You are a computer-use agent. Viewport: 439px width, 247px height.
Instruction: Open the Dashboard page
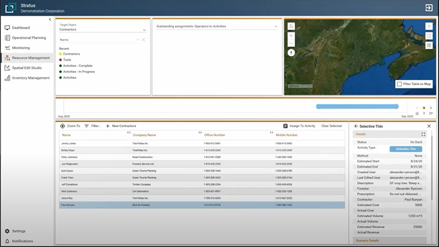(x=21, y=28)
